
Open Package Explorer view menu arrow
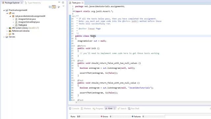click(x=64, y=6)
